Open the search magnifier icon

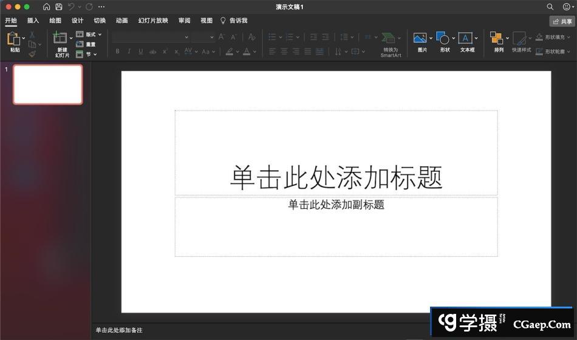pos(550,7)
